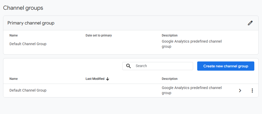Edit the Primary channel group with pencil icon
Viewport: 262px width, 114px height.
pyautogui.click(x=250, y=23)
